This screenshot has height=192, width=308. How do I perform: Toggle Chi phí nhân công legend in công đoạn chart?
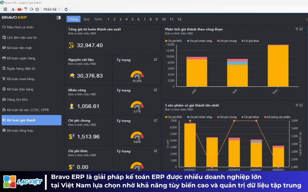click(x=199, y=41)
